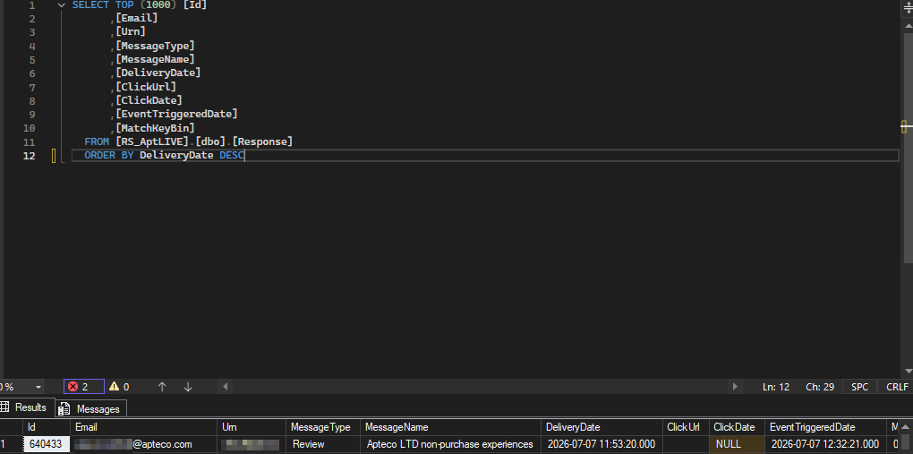Click the CRLF line ending indicator
The height and width of the screenshot is (454, 913).
(897, 387)
